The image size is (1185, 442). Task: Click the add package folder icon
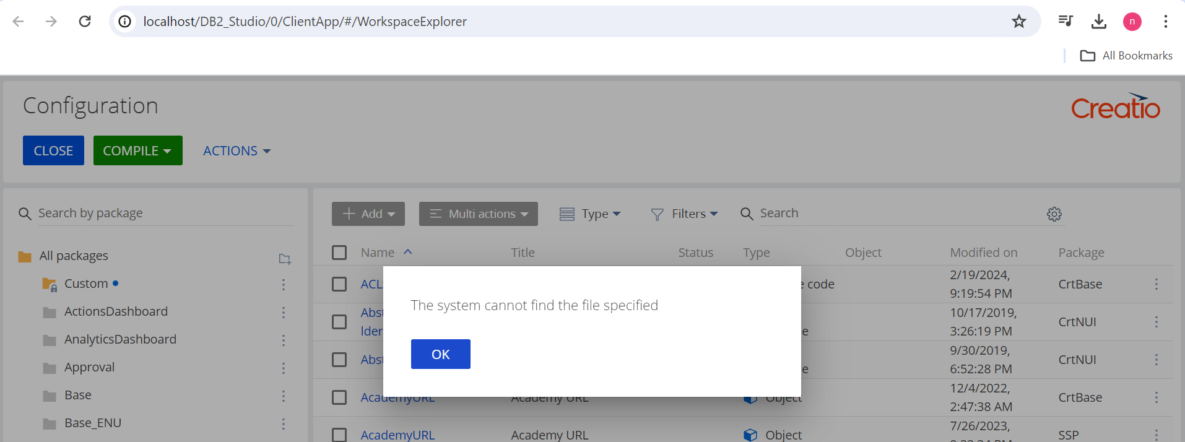285,259
